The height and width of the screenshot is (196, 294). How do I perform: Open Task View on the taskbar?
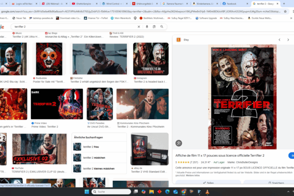click(135, 192)
